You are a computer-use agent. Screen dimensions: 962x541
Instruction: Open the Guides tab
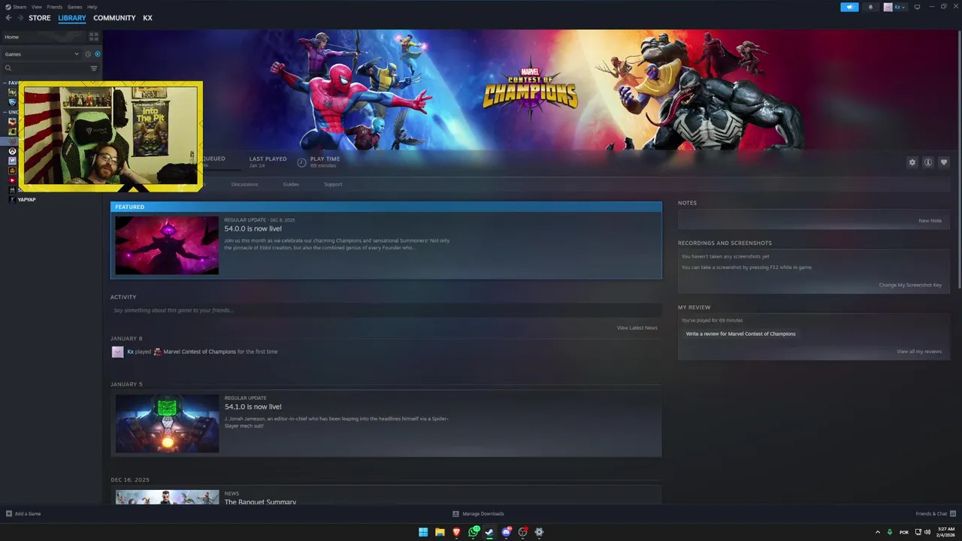(291, 184)
